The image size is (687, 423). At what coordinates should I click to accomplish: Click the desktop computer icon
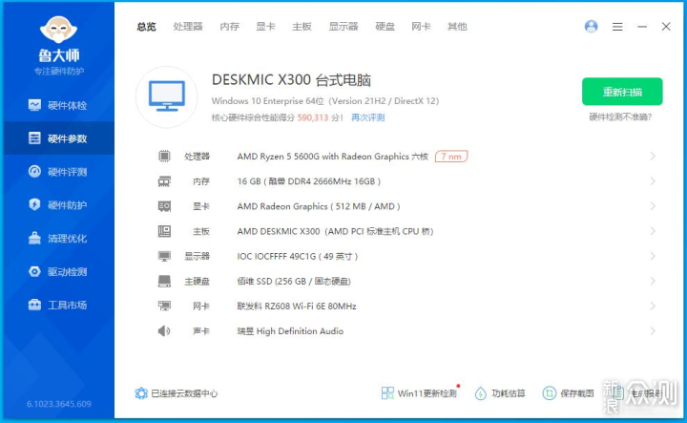click(x=166, y=96)
